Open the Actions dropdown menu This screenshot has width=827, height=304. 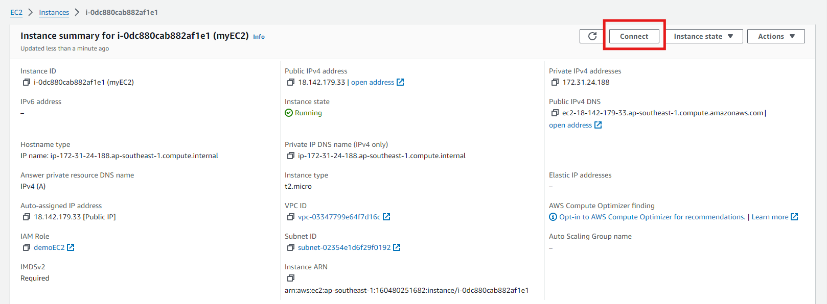tap(776, 36)
